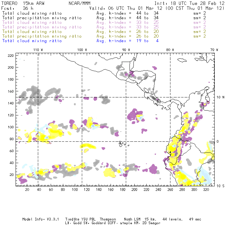Select the olive 'Total precipitation mixing ratio' legend line

(x=42, y=36)
